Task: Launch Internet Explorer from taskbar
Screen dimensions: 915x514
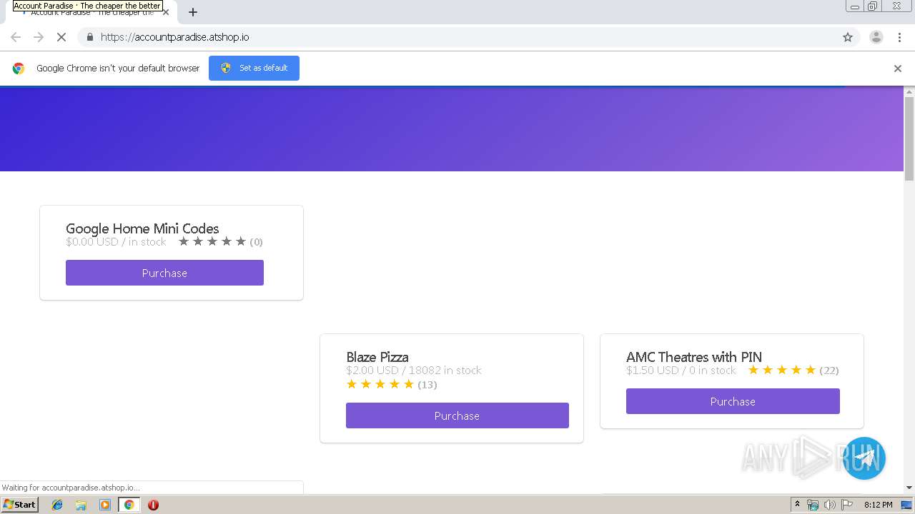Action: 57,505
